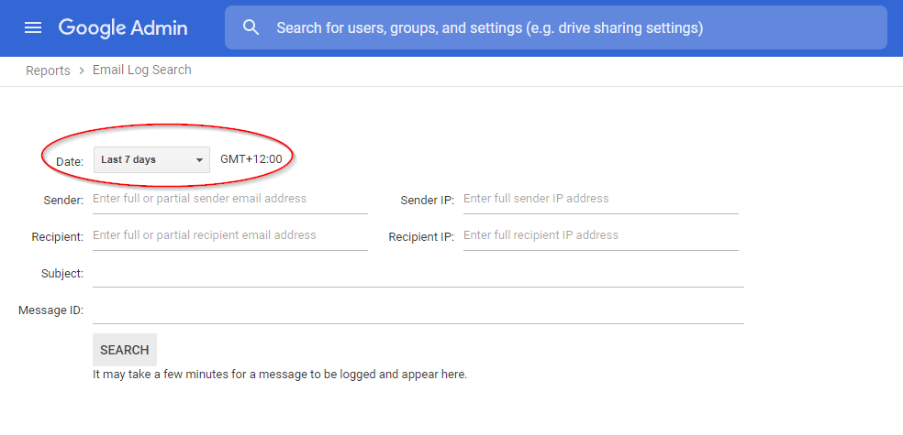Click the magnifier icon in search bar

click(251, 27)
